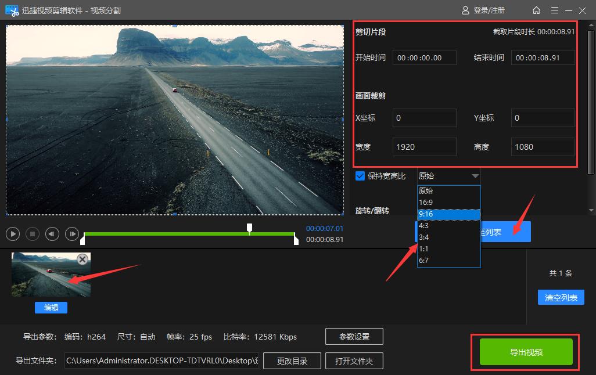Toggle the 保持宽高比 aspect ratio checkbox

pyautogui.click(x=360, y=175)
